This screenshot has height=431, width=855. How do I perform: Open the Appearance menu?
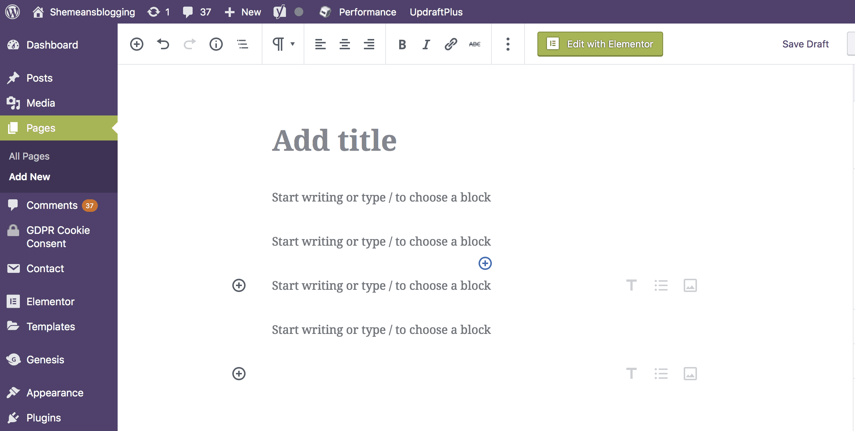click(x=59, y=393)
